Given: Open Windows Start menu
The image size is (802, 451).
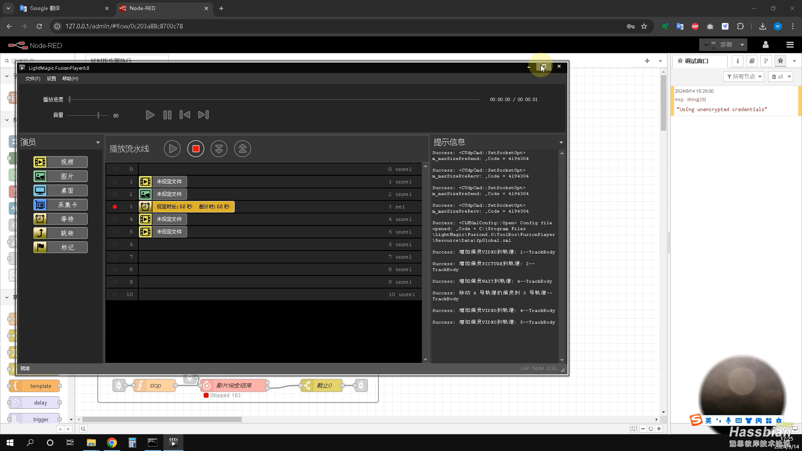Looking at the screenshot, I should (10, 443).
